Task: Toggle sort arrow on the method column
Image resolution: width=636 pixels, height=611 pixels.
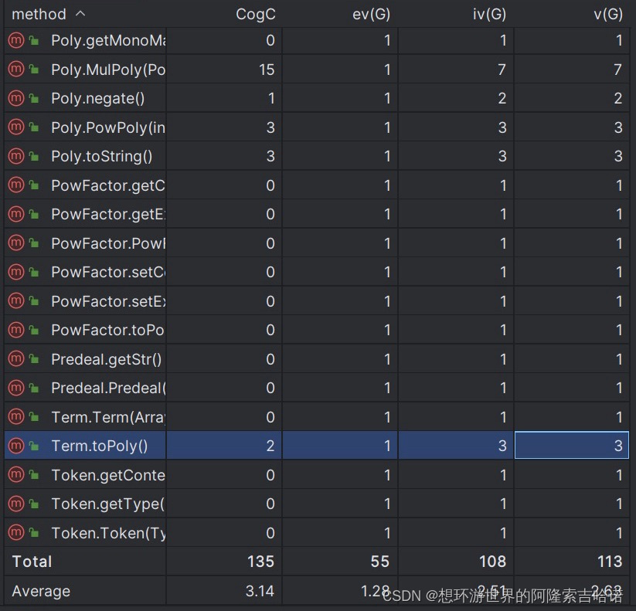Action: pos(80,14)
